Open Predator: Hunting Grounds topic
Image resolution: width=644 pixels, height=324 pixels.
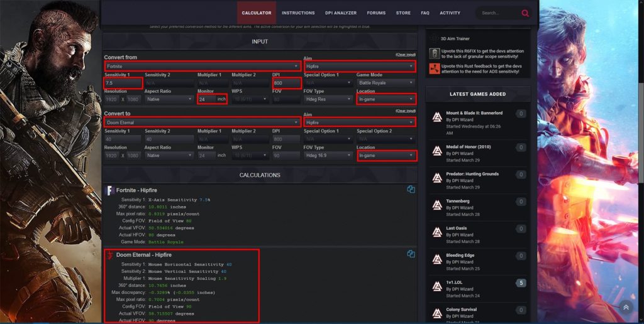click(472, 174)
